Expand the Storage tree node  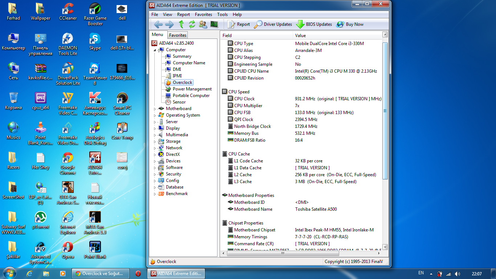click(x=155, y=141)
